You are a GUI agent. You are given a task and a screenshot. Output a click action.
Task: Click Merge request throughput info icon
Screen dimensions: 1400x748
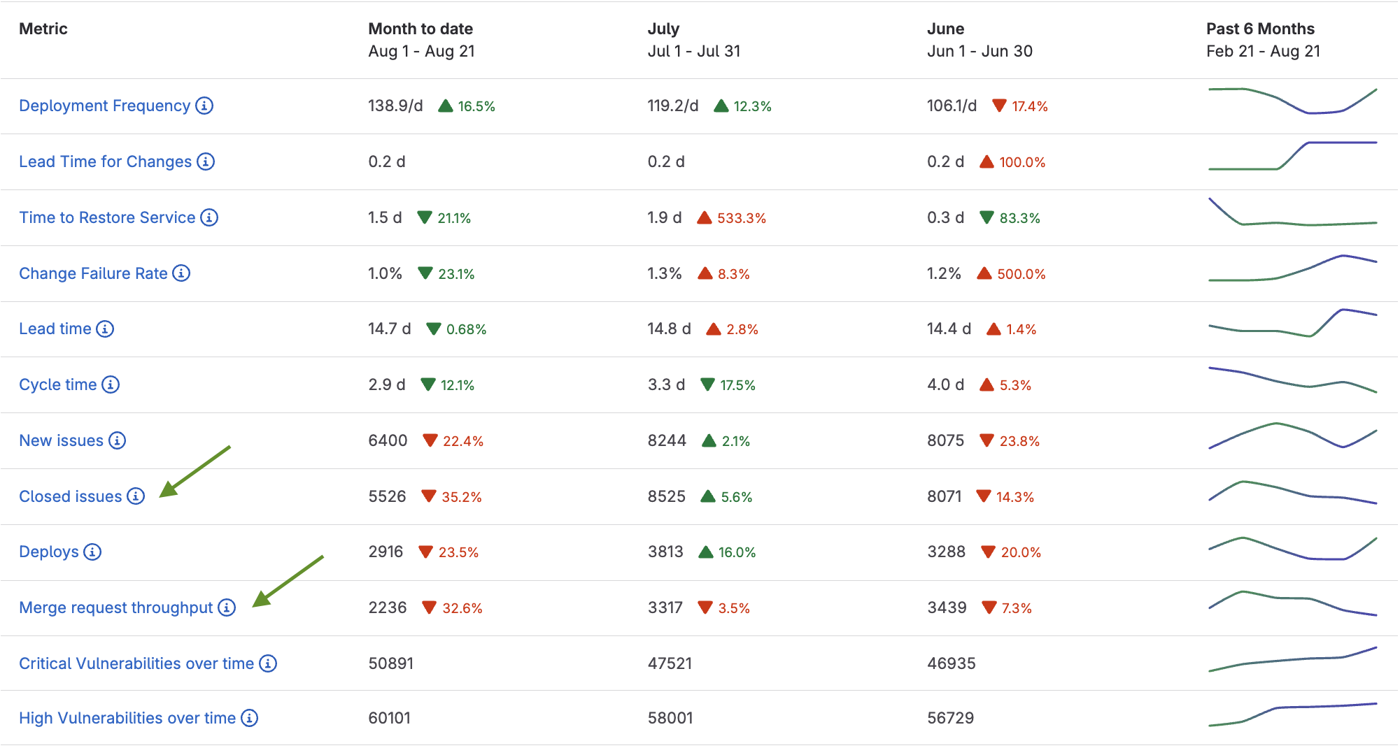[227, 607]
